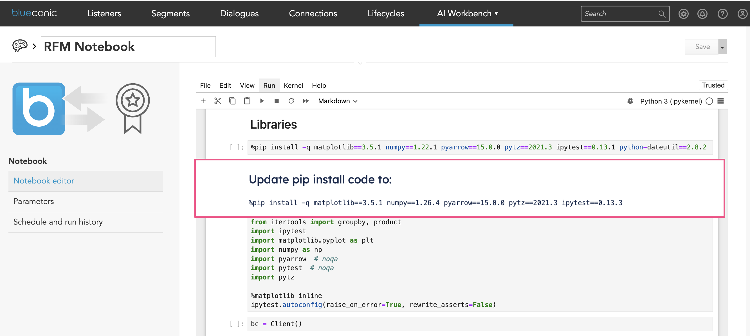Cut the cell with scissors icon
750x336 pixels.
click(217, 101)
